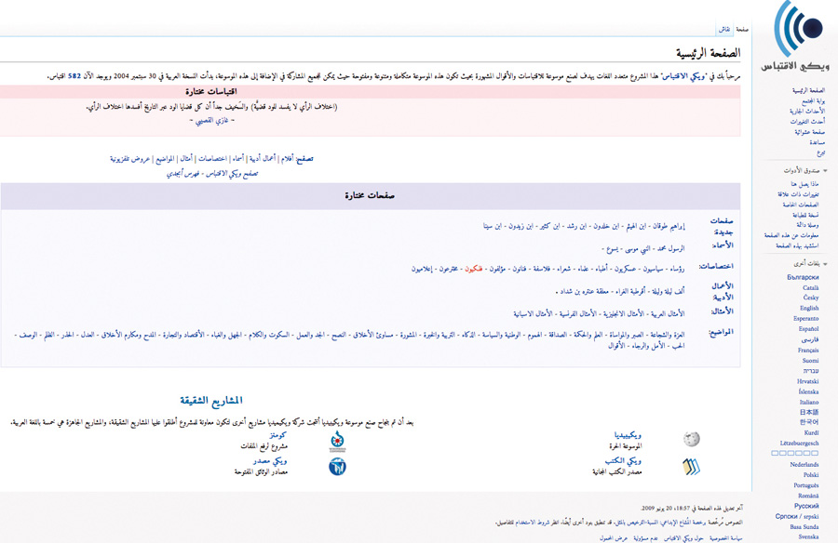This screenshot has height=543, width=838.
Task: Click the Wikimedia Commons icon
Action: click(x=337, y=439)
